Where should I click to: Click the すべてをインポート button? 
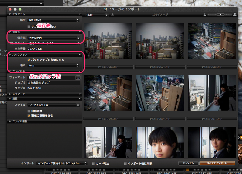coord(217,163)
